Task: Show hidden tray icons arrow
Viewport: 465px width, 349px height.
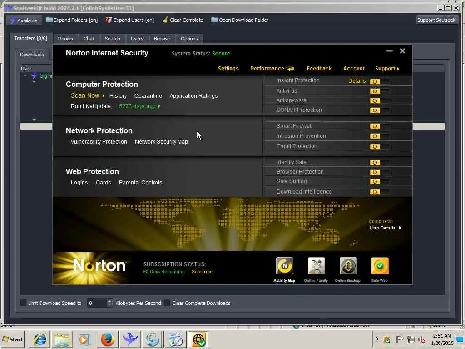Action: point(376,339)
